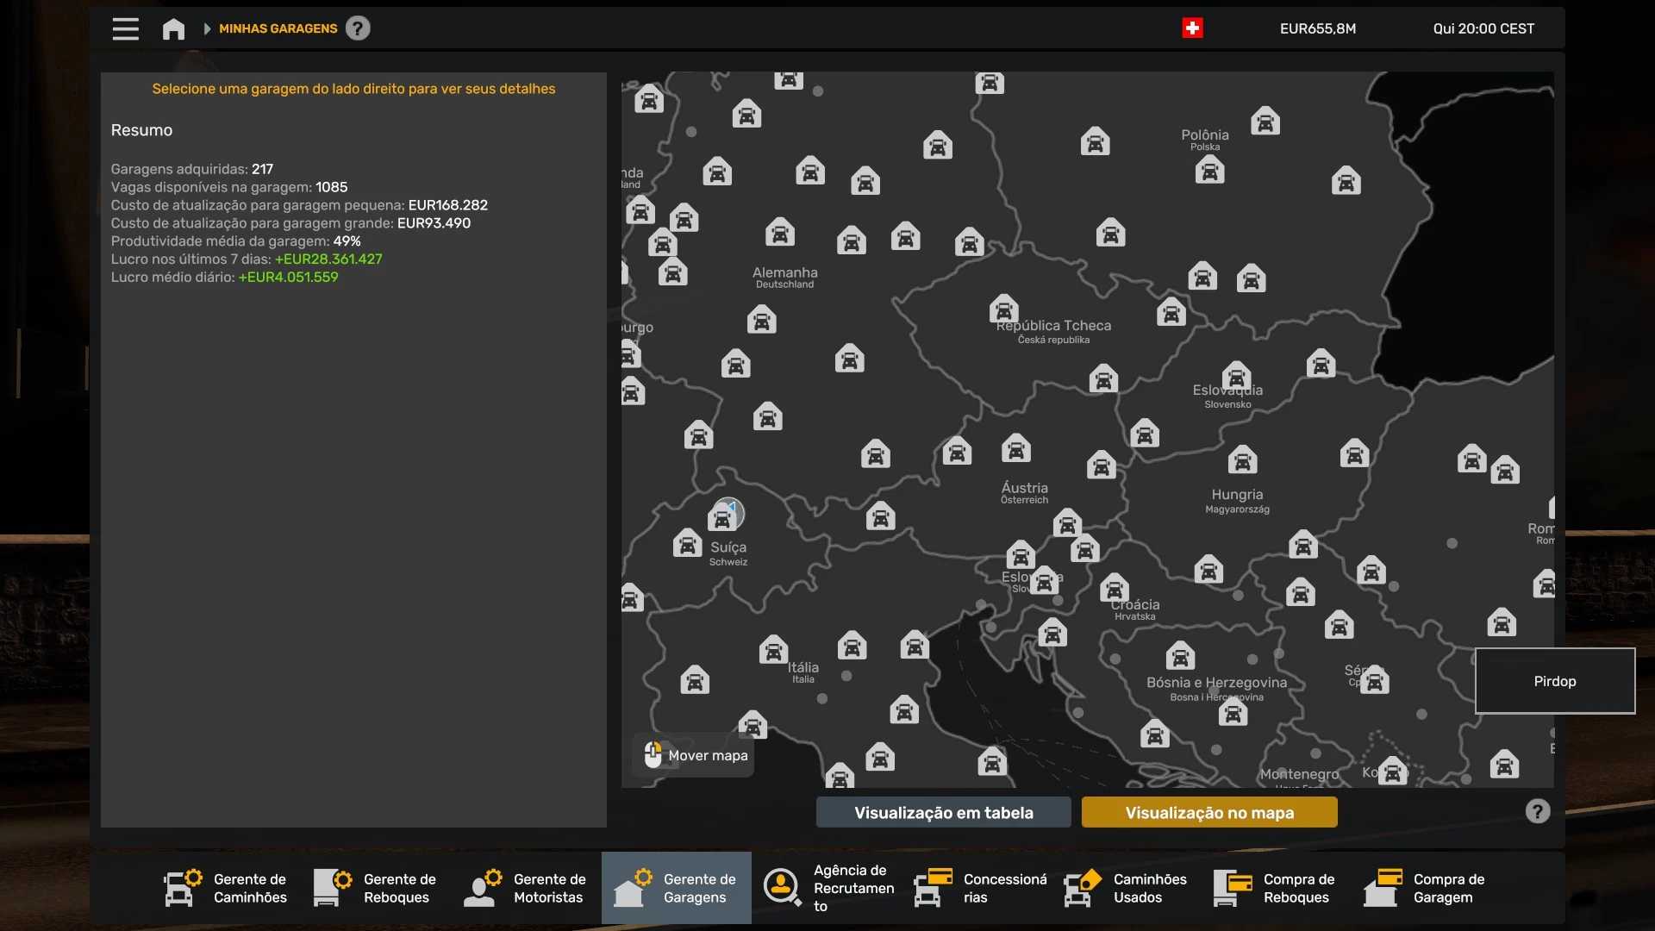Open help icon next to Minhas Garagens
1655x931 pixels.
point(358,28)
